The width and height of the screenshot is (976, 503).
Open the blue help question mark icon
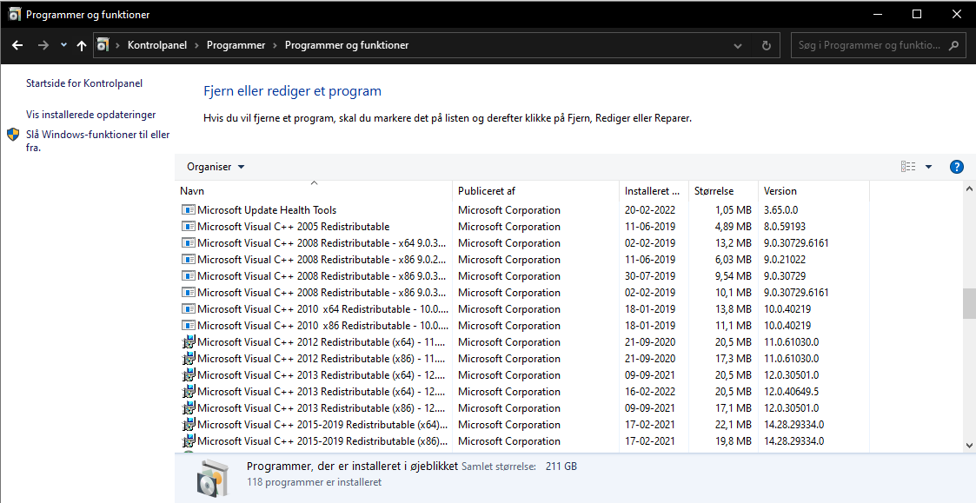pyautogui.click(x=957, y=167)
